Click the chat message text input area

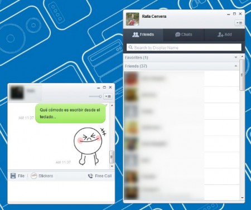[61, 191]
